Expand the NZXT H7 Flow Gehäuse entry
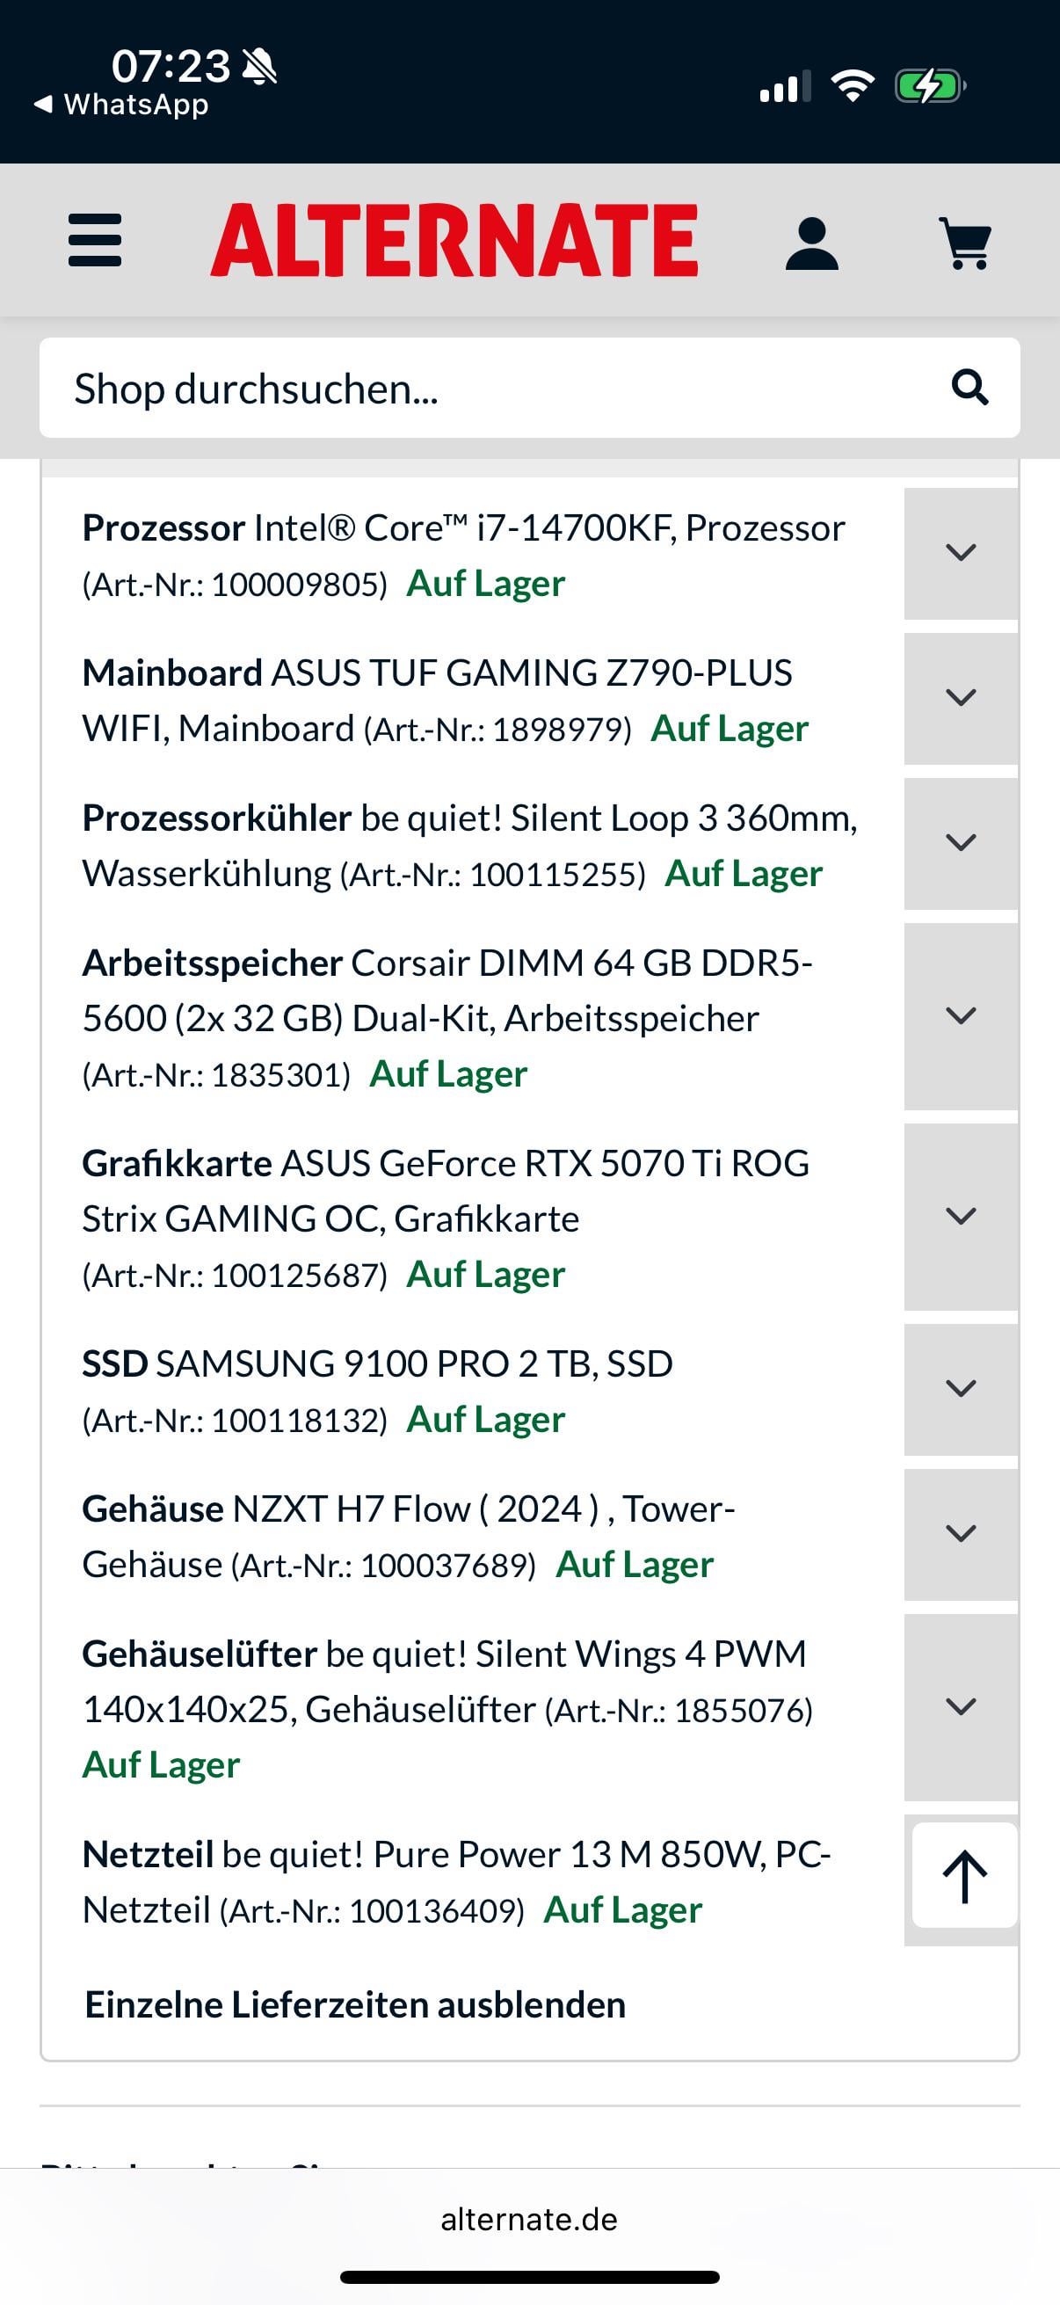 (961, 1535)
